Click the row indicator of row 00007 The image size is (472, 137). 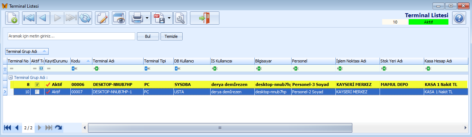5,92
